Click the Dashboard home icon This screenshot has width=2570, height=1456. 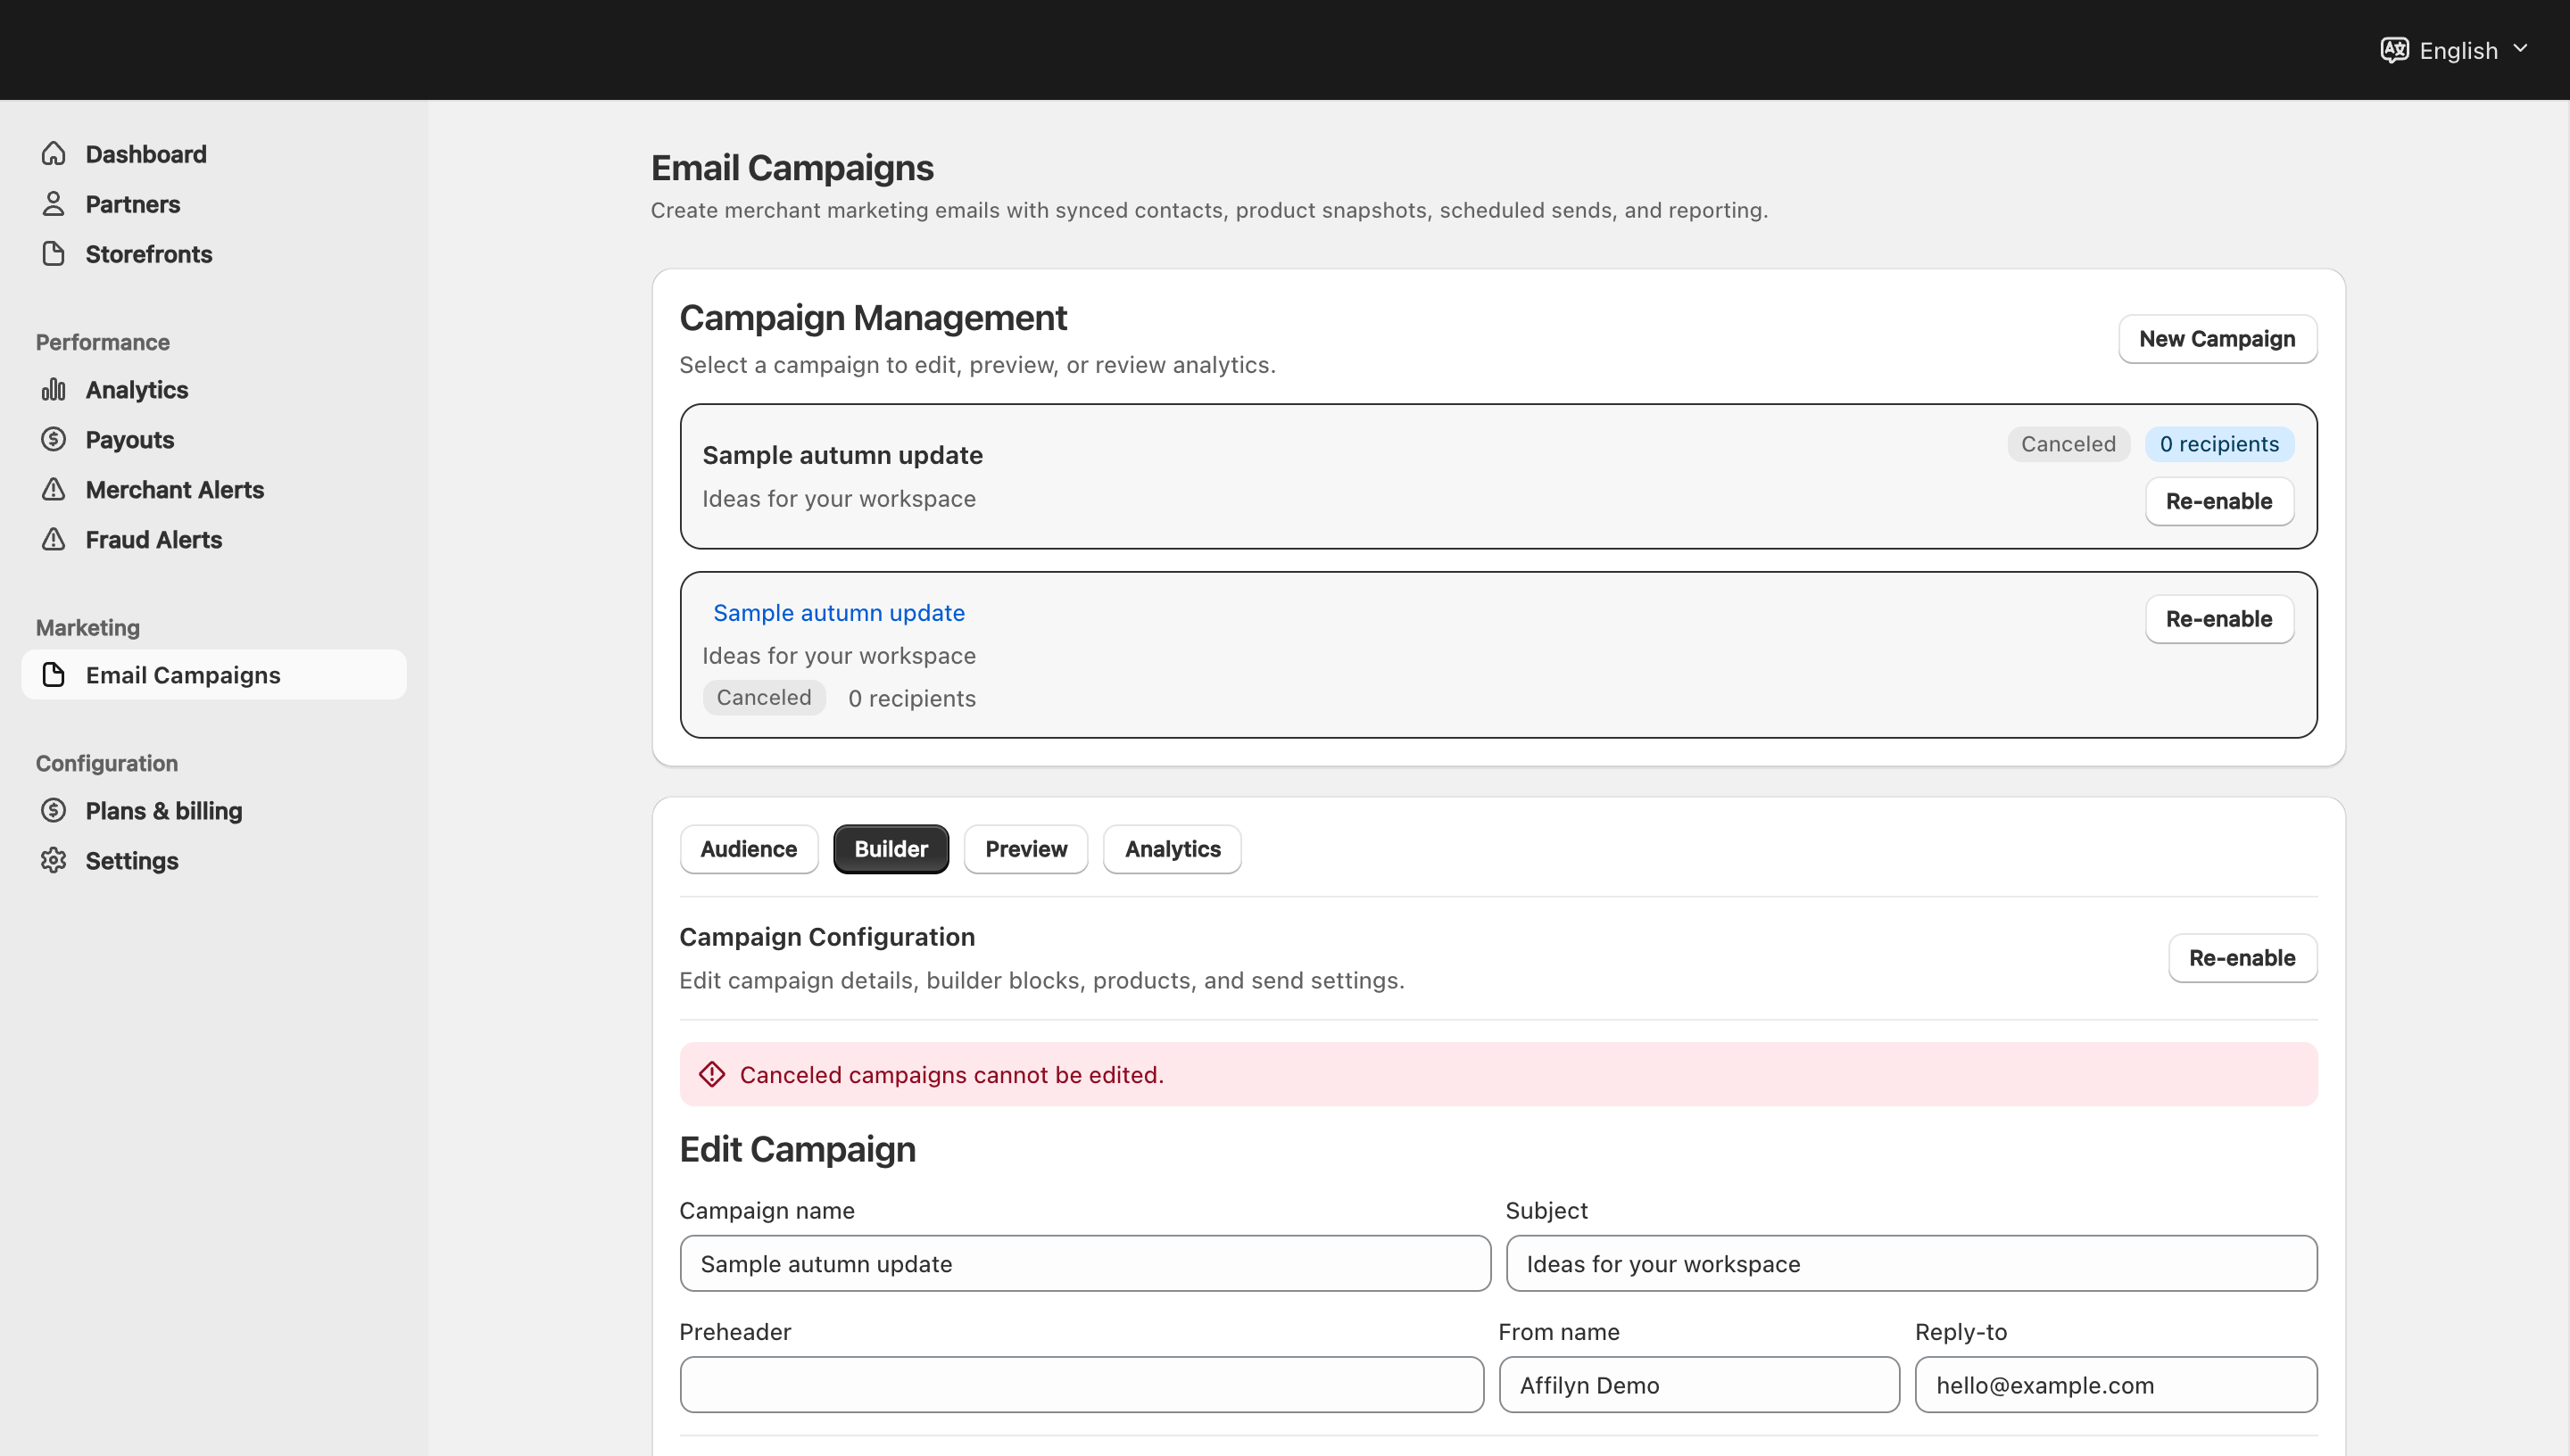pyautogui.click(x=54, y=154)
